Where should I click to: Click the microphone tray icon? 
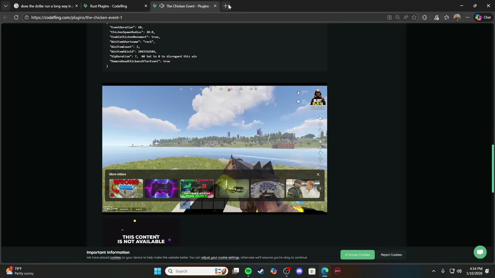[443, 271]
